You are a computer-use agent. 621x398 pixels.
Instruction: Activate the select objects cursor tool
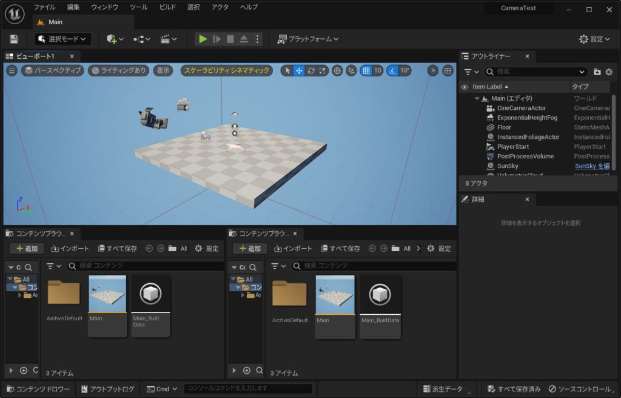(x=287, y=70)
